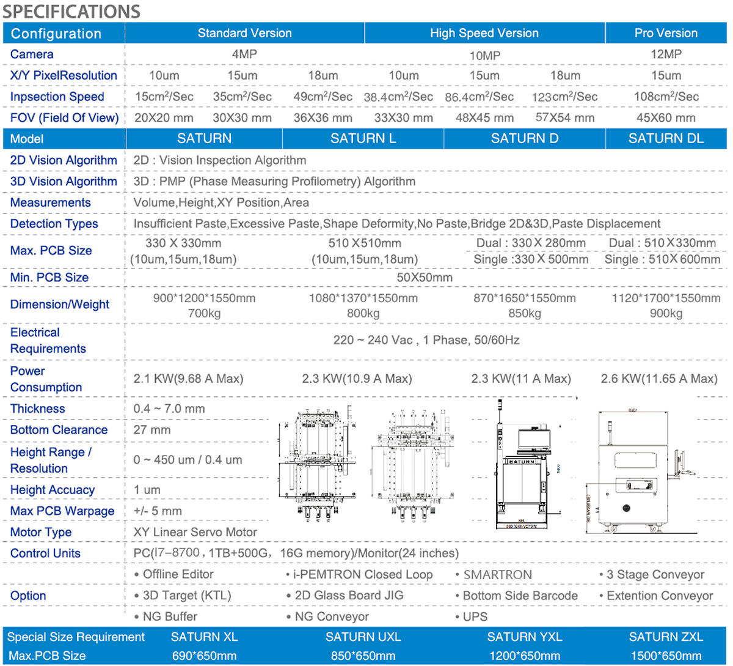Click the NG Buffer option
Screen dimensions: 733x666
click(169, 616)
